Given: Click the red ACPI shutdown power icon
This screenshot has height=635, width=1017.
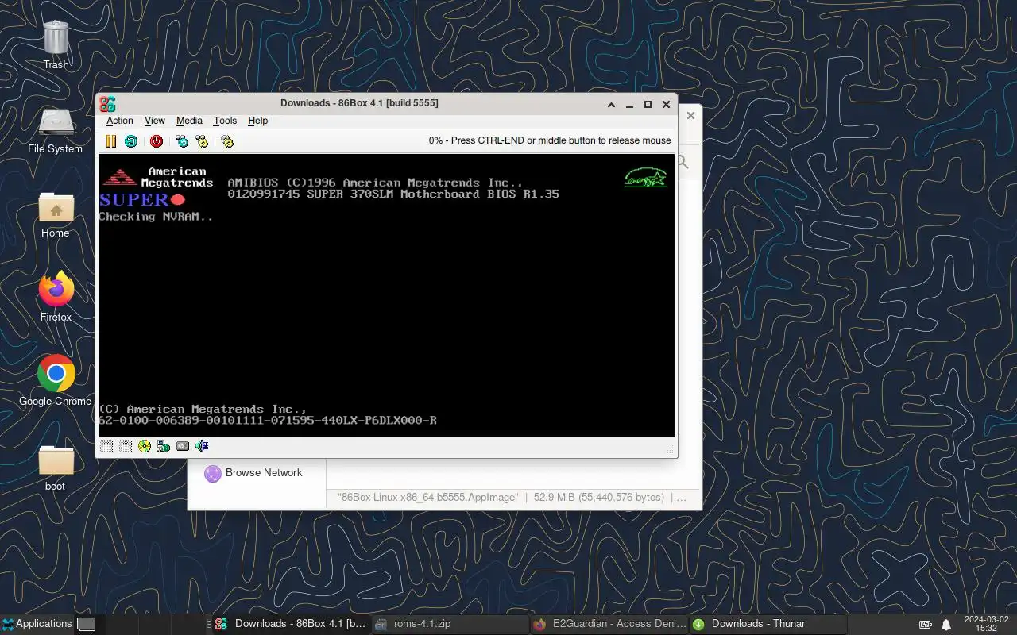Looking at the screenshot, I should click(x=157, y=141).
